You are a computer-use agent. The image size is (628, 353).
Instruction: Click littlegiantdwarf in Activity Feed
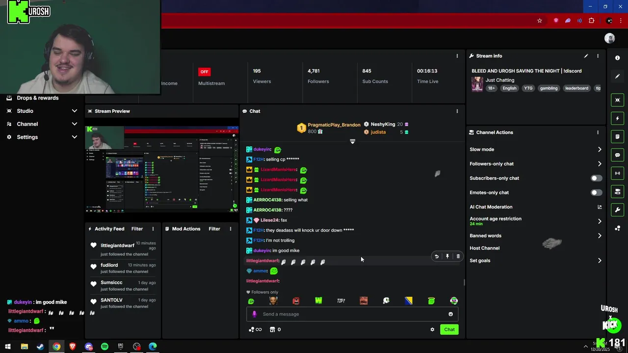coord(117,246)
